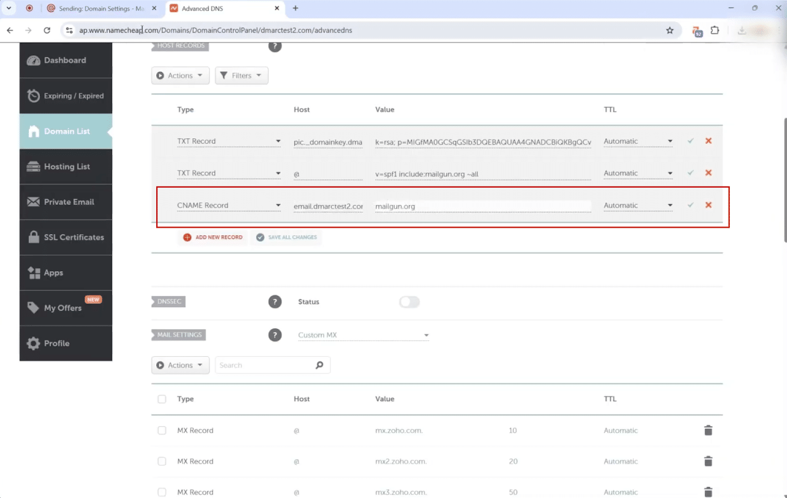The height and width of the screenshot is (498, 787).
Task: Delete the SPF TXT record with red X
Action: 708,173
